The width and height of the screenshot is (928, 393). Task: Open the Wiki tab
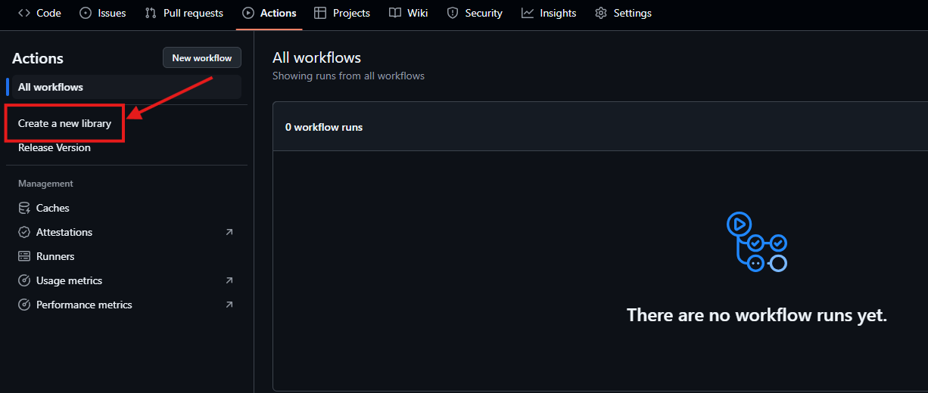409,13
